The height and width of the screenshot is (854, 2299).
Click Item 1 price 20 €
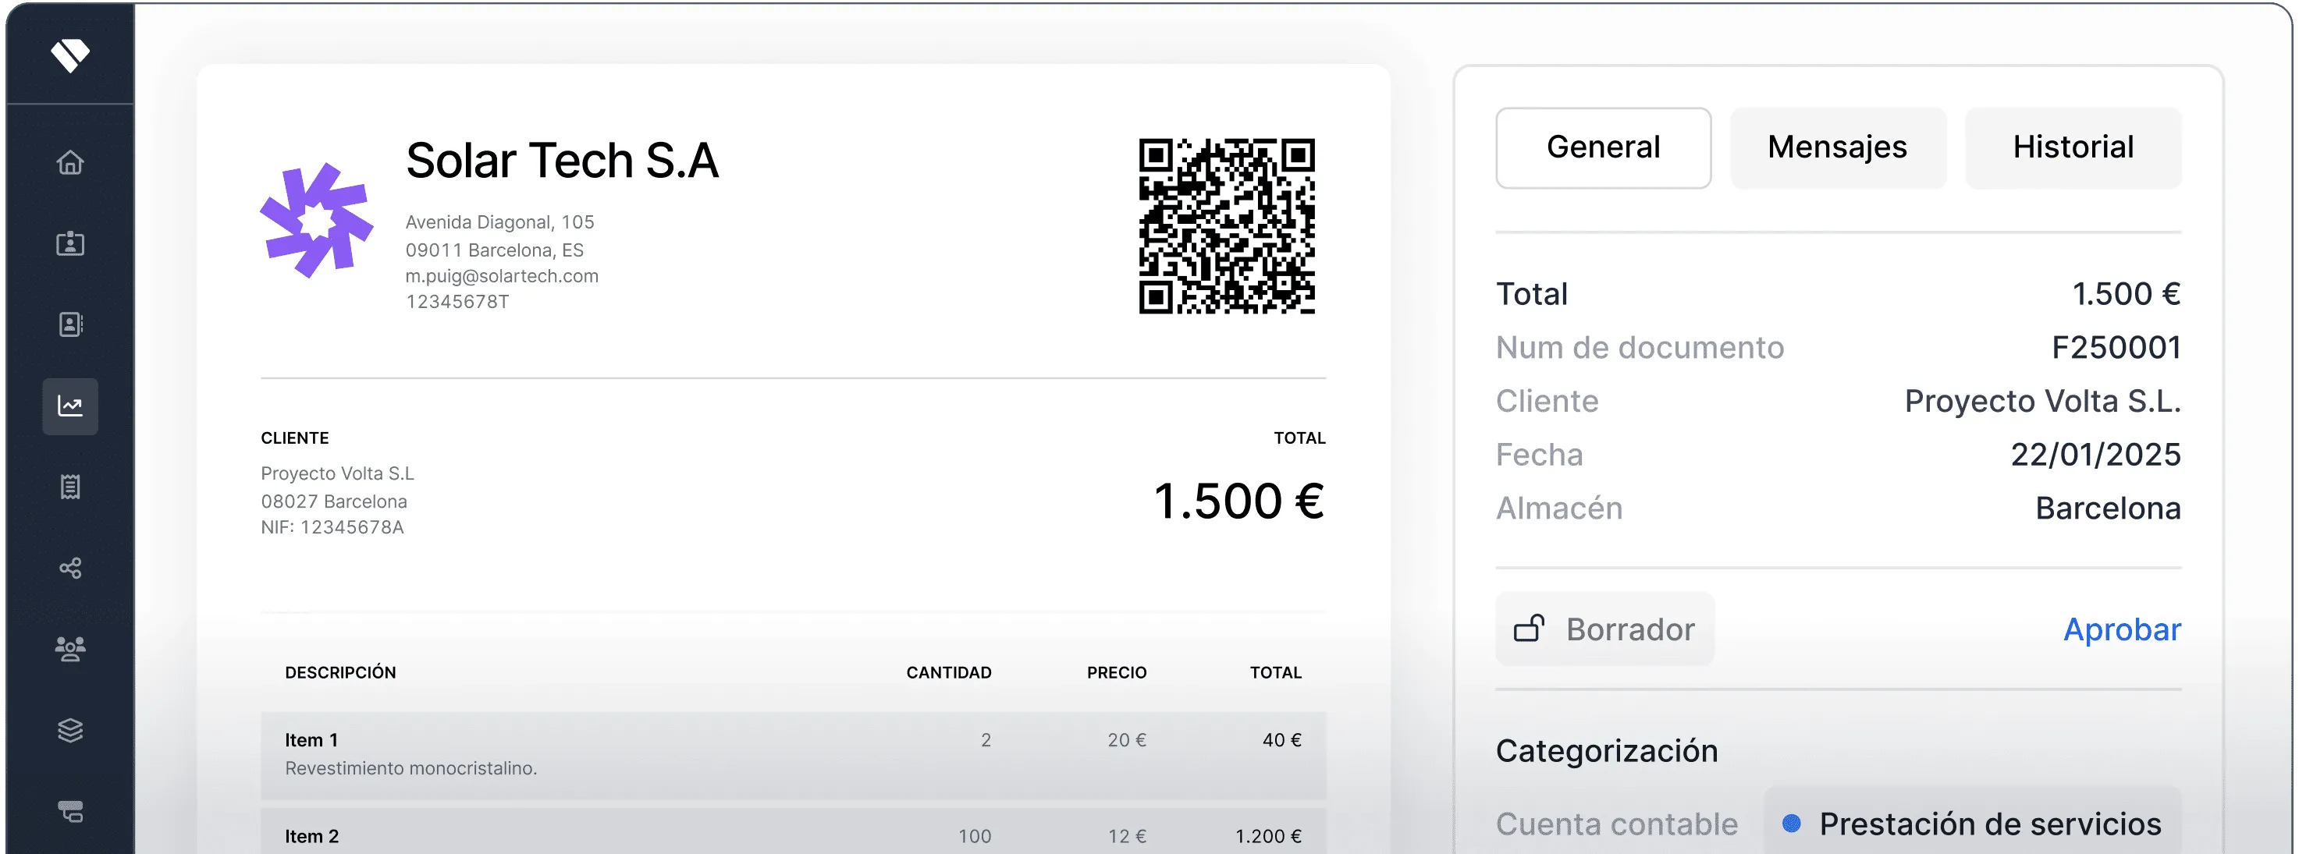coord(1127,740)
